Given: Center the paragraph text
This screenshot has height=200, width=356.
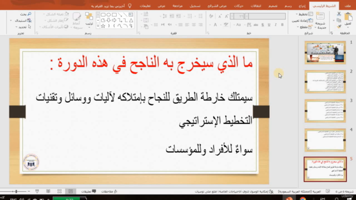Looking at the screenshot, I should tap(194, 24).
